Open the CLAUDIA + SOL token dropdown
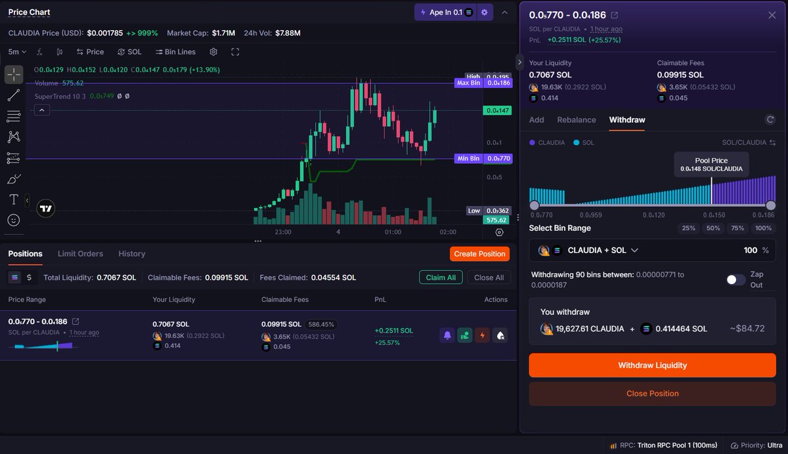Viewport: 788px width, 454px height. (x=588, y=250)
